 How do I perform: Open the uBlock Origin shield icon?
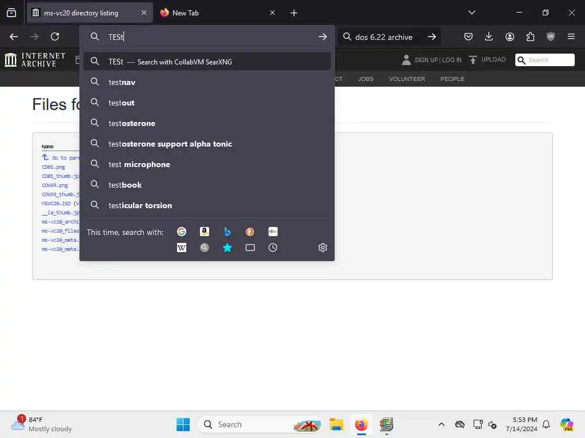pyautogui.click(x=551, y=36)
